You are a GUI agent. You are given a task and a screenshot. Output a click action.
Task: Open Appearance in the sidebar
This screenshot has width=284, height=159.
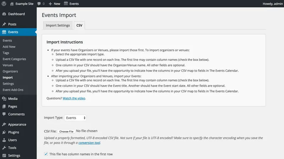click(17, 124)
